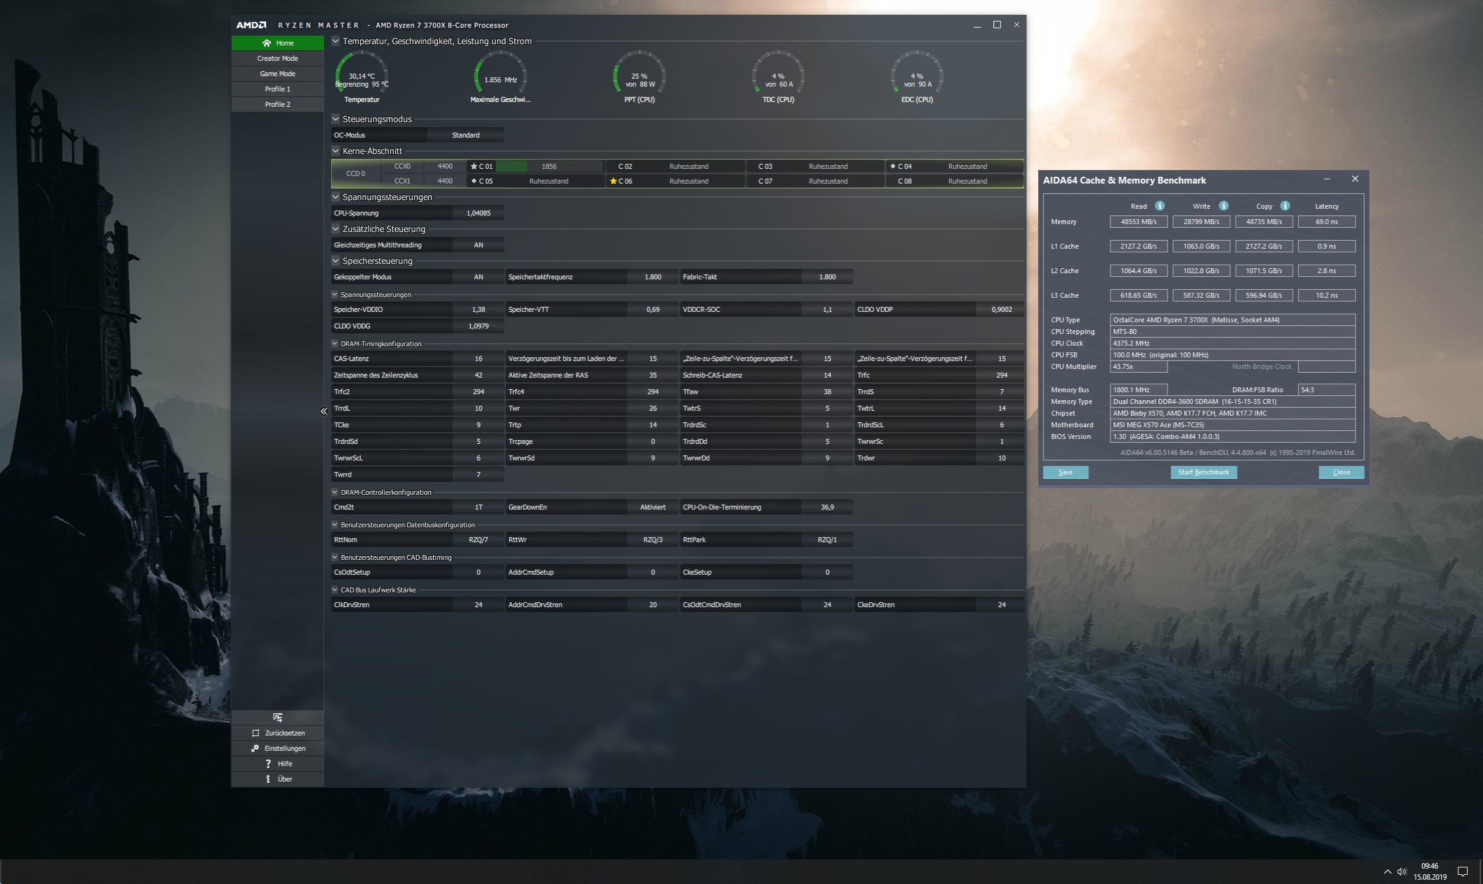Open the Windows notification center icon
1483x884 pixels.
1463,871
